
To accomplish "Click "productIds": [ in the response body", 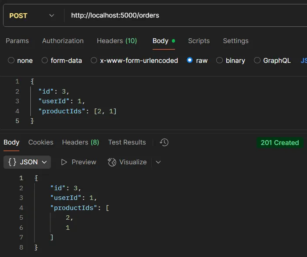I will pos(80,208).
